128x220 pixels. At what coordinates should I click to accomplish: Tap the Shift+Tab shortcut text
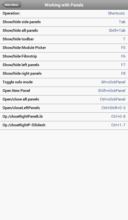pyautogui.click(x=117, y=31)
